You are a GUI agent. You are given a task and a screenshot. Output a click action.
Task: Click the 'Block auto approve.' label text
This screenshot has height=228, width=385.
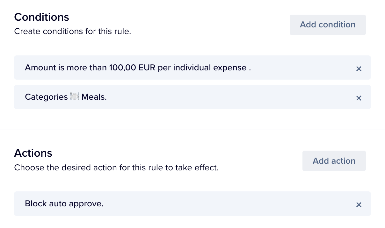[64, 203]
